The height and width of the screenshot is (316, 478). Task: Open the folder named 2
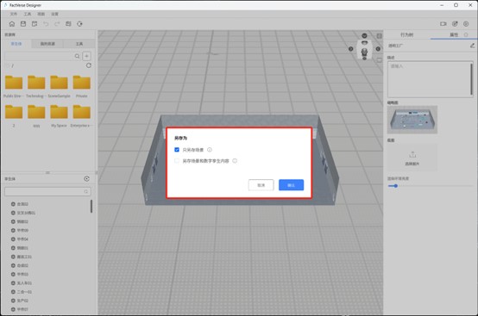(14, 116)
